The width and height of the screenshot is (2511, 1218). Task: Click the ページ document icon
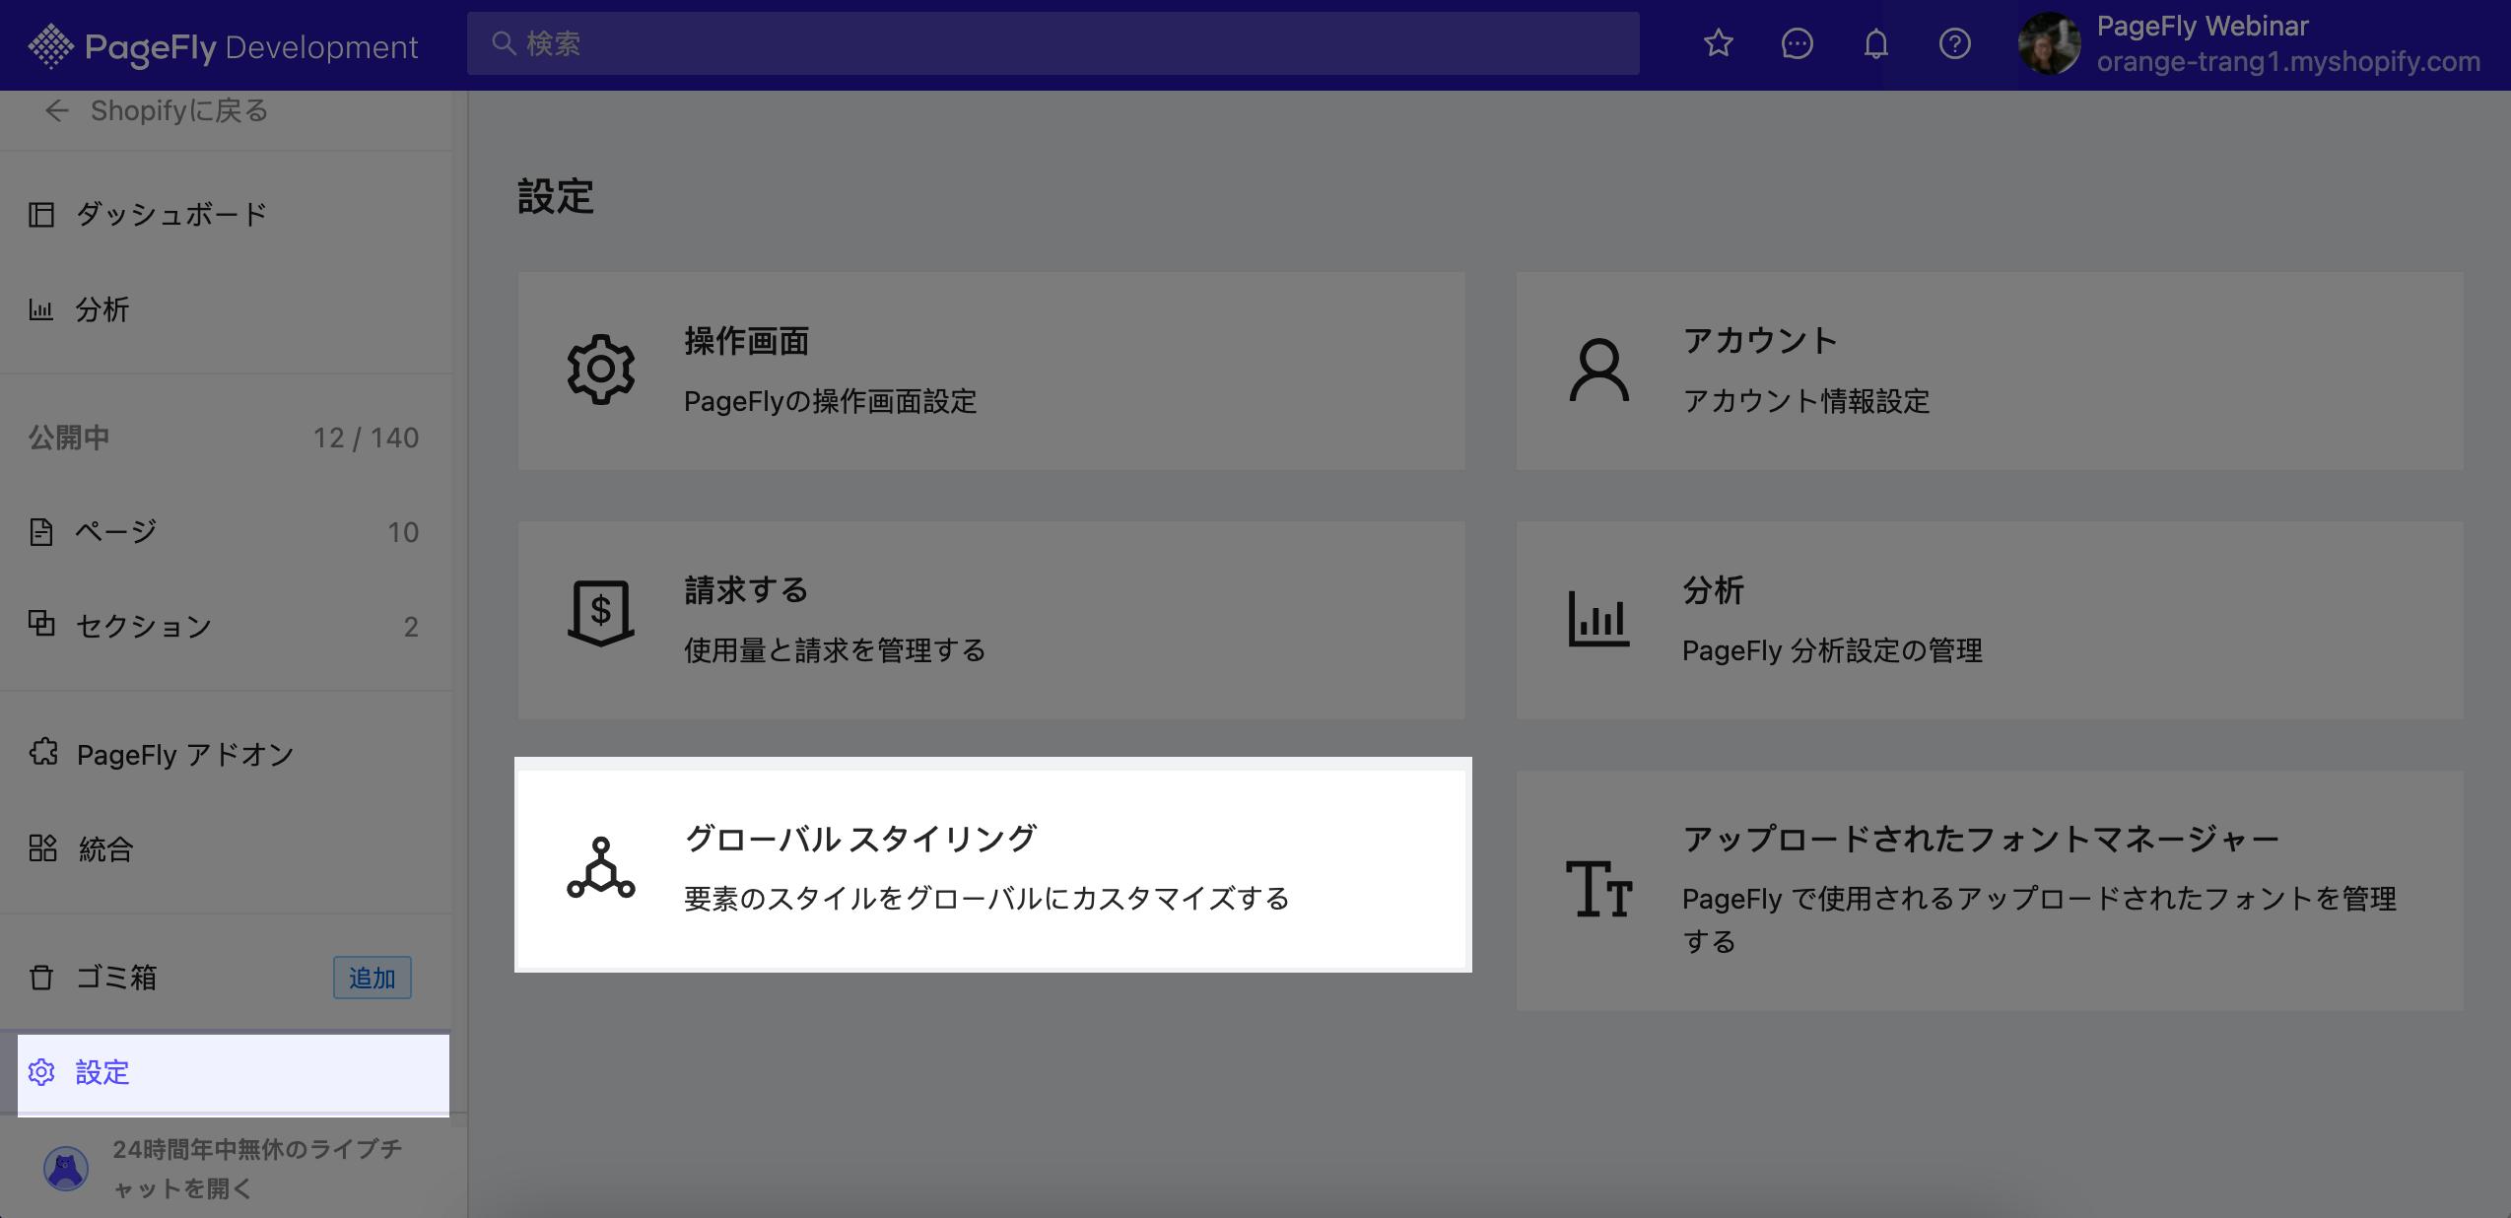[41, 531]
